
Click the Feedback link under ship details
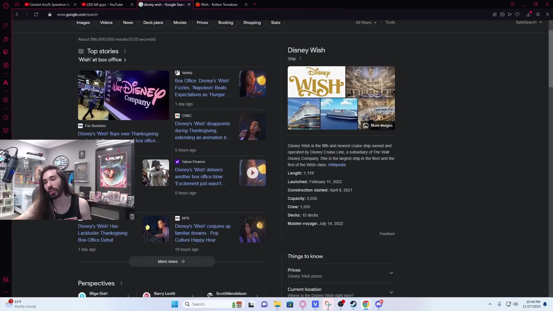point(387,234)
